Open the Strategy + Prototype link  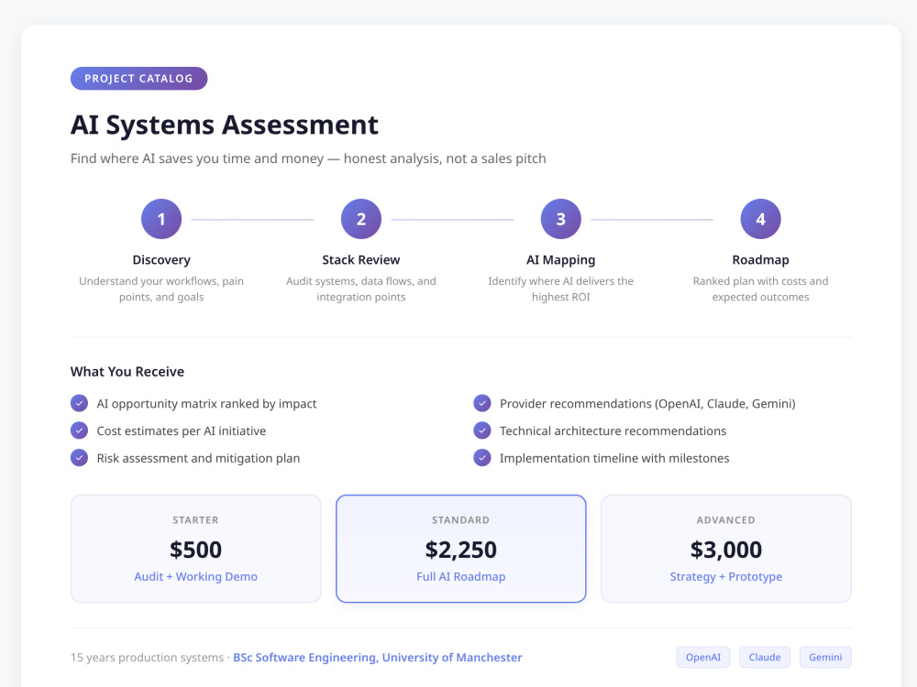[x=725, y=576]
